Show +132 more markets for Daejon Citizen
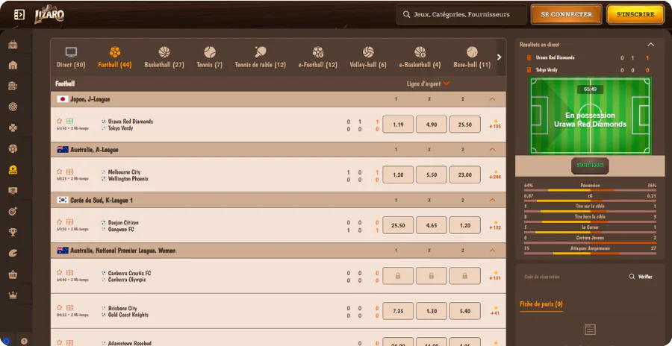This screenshot has height=346, width=672. [495, 225]
